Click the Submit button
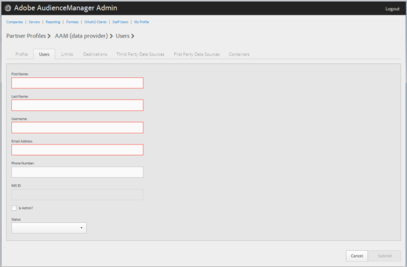407x267 pixels. [385, 256]
